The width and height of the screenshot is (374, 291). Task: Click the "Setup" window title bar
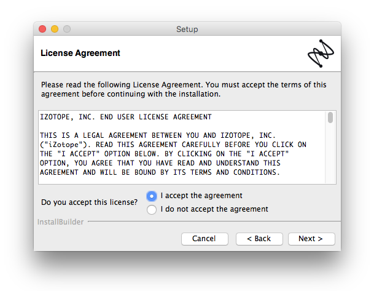tap(187, 29)
